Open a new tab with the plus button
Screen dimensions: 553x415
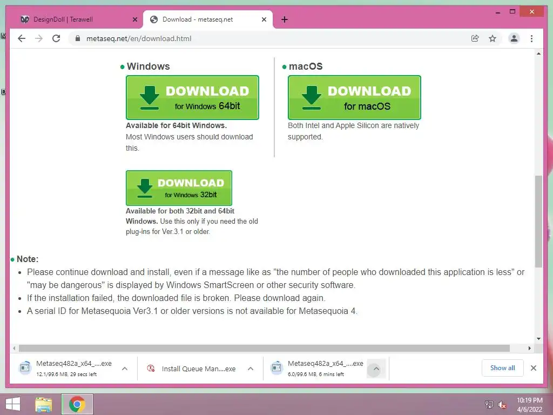pyautogui.click(x=285, y=19)
